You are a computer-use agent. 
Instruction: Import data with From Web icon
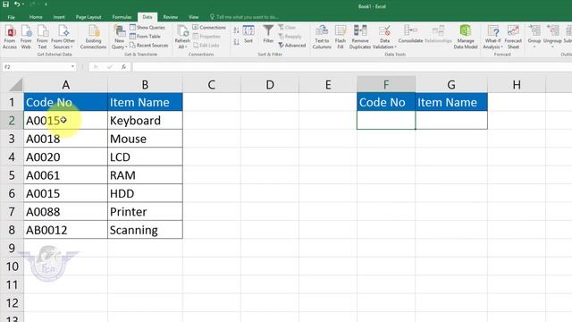(x=26, y=37)
